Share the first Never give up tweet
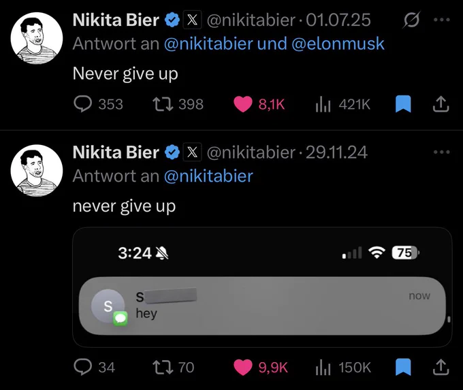Image resolution: width=463 pixels, height=390 pixels. pos(441,104)
